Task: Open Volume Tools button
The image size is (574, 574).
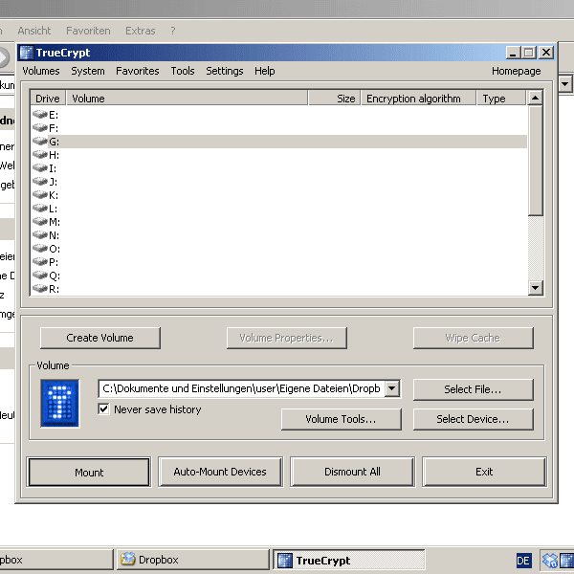Action: pos(342,419)
